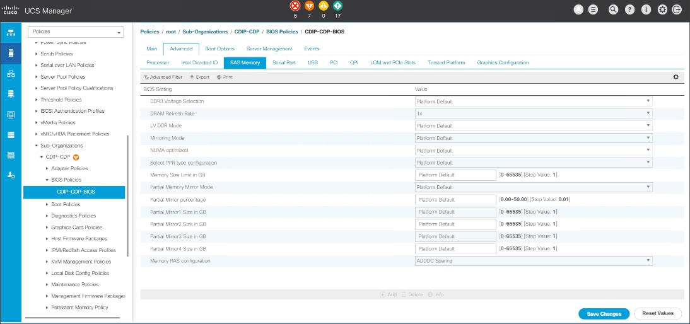Open the Equipment section in left navigation

[x=11, y=33]
